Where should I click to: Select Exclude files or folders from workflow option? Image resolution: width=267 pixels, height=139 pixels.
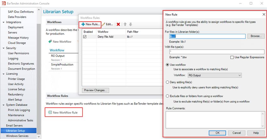coord(167,96)
